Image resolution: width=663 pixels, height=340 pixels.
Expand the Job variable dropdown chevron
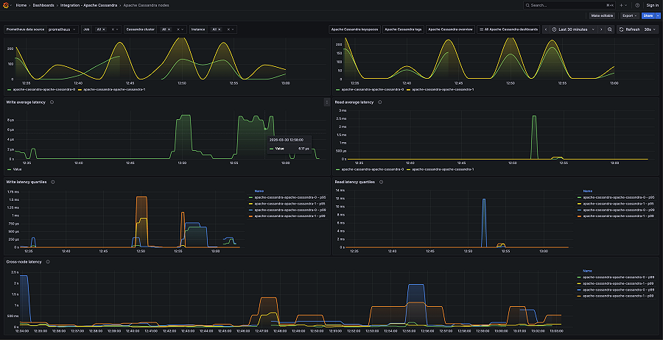click(118, 29)
